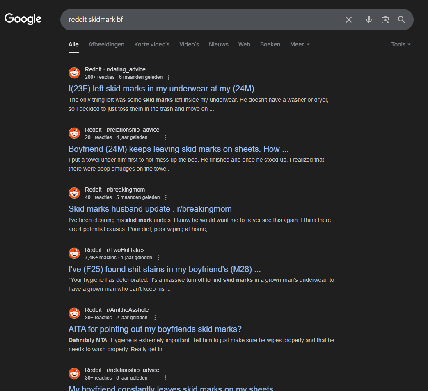Screen dimensions: 428x391
Task: Click 'Reddit · r/TwoHotTakes' source label
Action: click(x=114, y=250)
